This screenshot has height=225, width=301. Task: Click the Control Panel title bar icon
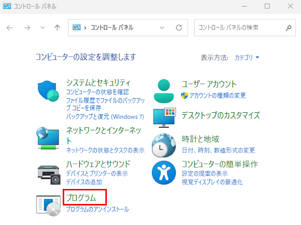[x=7, y=6]
